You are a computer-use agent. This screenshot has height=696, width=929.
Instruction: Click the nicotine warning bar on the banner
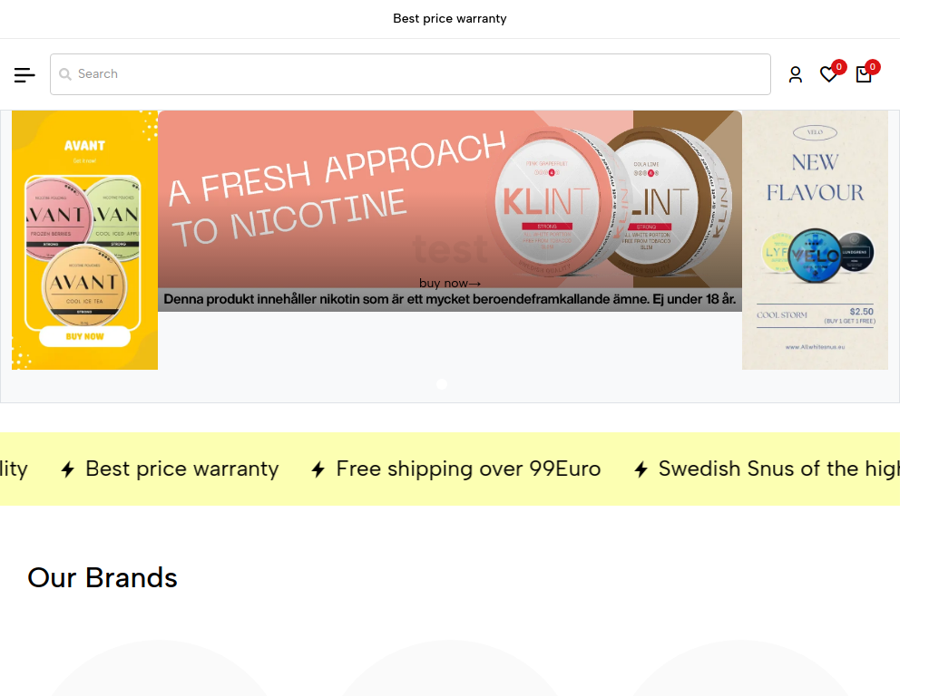click(449, 297)
